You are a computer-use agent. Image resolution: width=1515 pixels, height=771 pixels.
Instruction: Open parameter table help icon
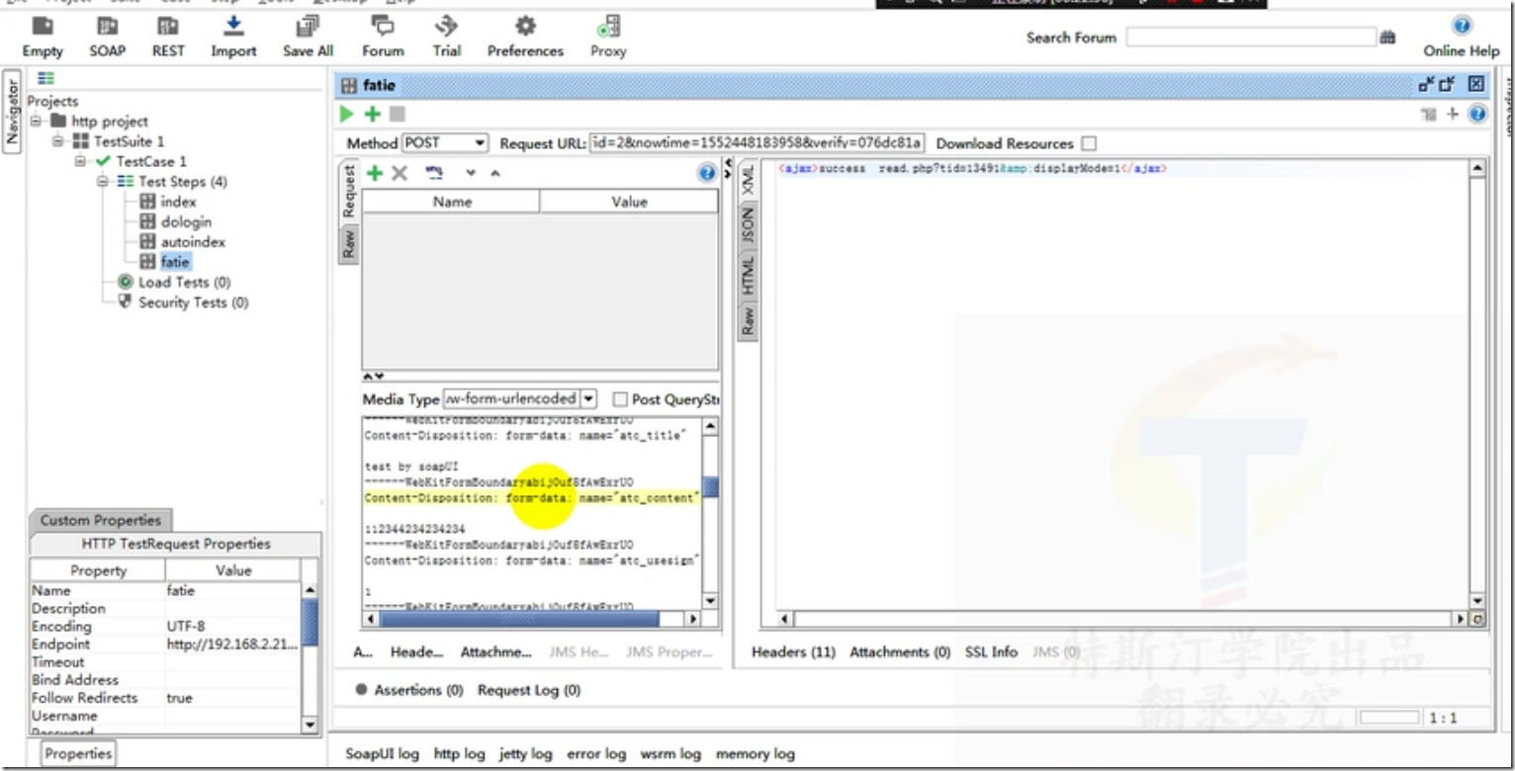coord(707,173)
